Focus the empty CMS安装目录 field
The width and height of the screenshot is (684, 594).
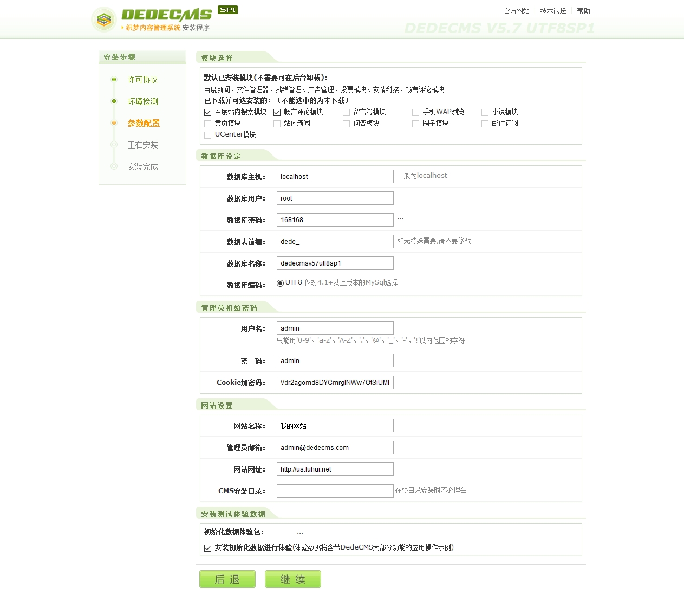point(335,491)
